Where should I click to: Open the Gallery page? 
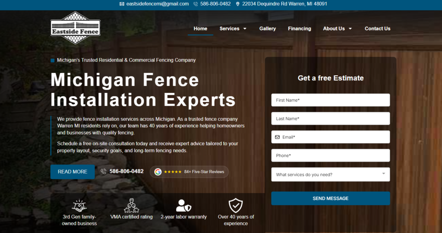(x=268, y=29)
